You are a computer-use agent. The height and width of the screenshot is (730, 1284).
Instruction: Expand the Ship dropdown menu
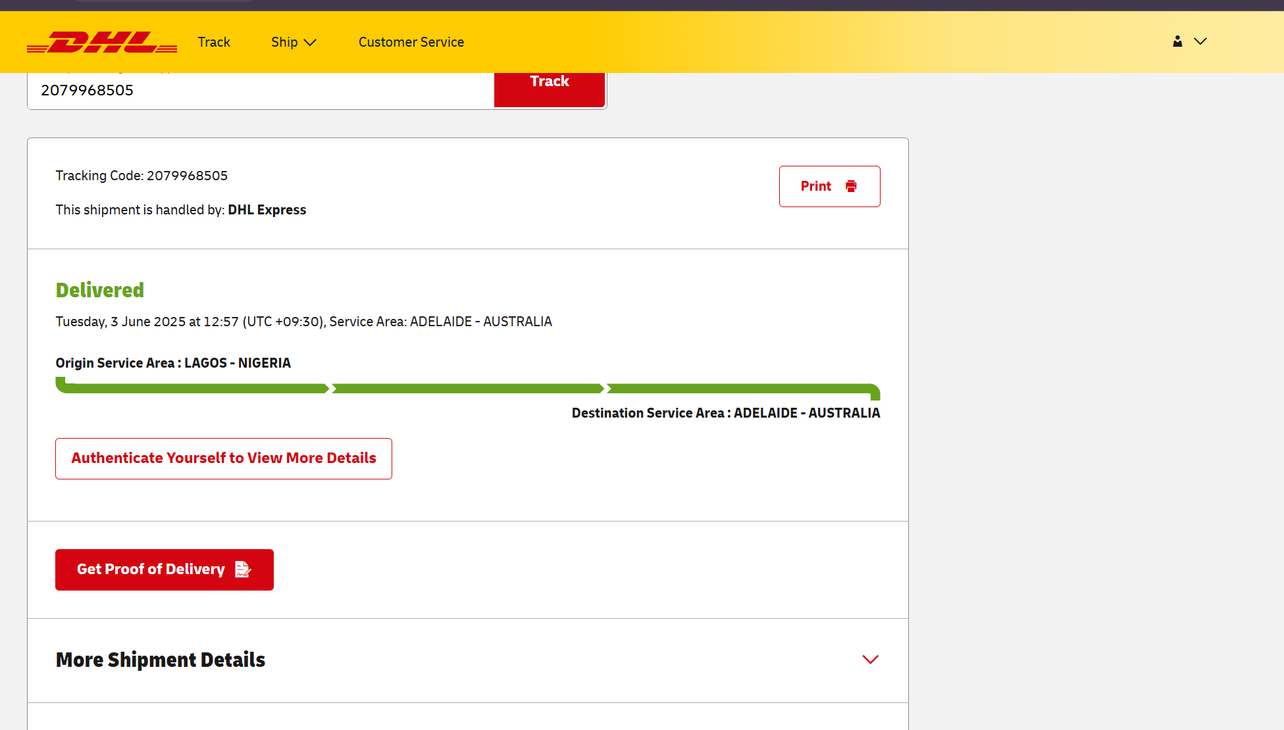point(294,42)
